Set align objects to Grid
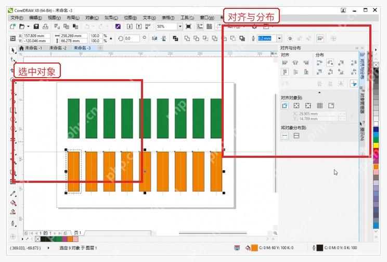The image size is (387, 262). (319, 106)
